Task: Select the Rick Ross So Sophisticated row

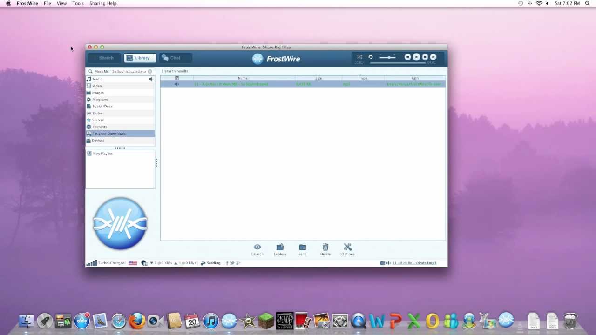Action: click(303, 84)
